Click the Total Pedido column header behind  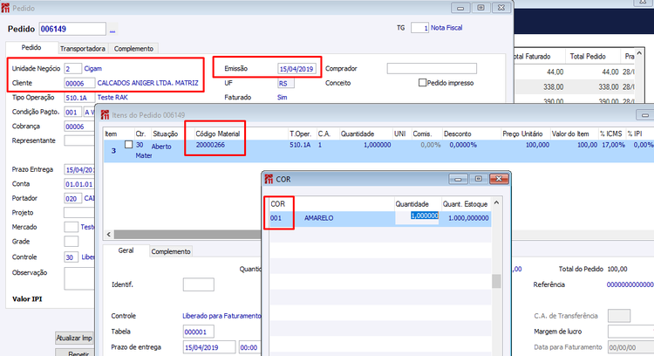[x=588, y=56]
